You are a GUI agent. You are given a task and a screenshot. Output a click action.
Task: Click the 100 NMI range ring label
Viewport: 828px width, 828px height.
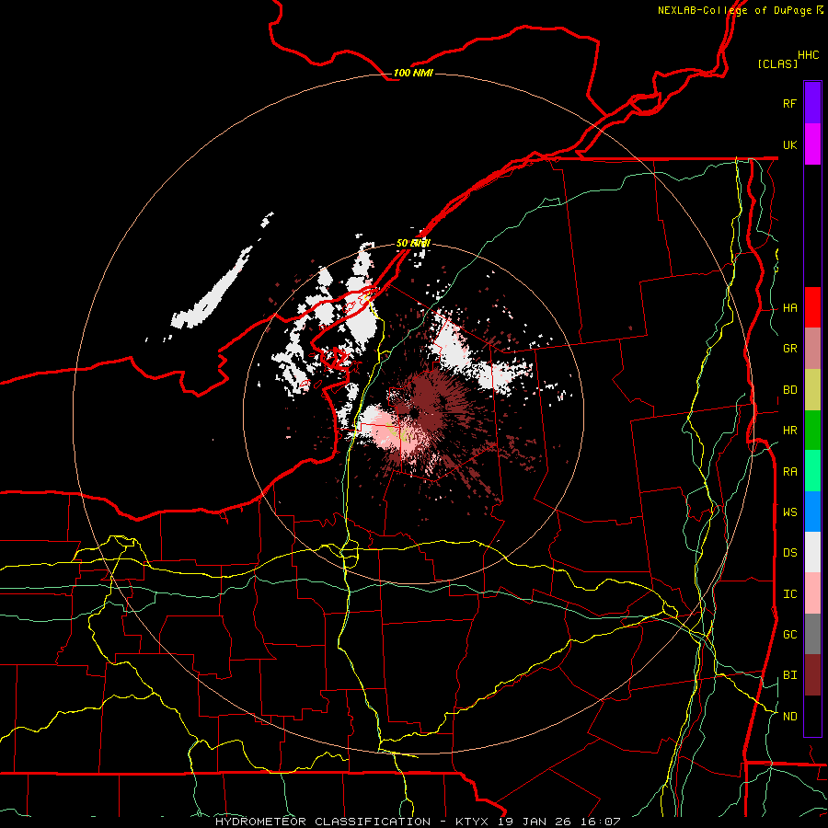click(413, 73)
